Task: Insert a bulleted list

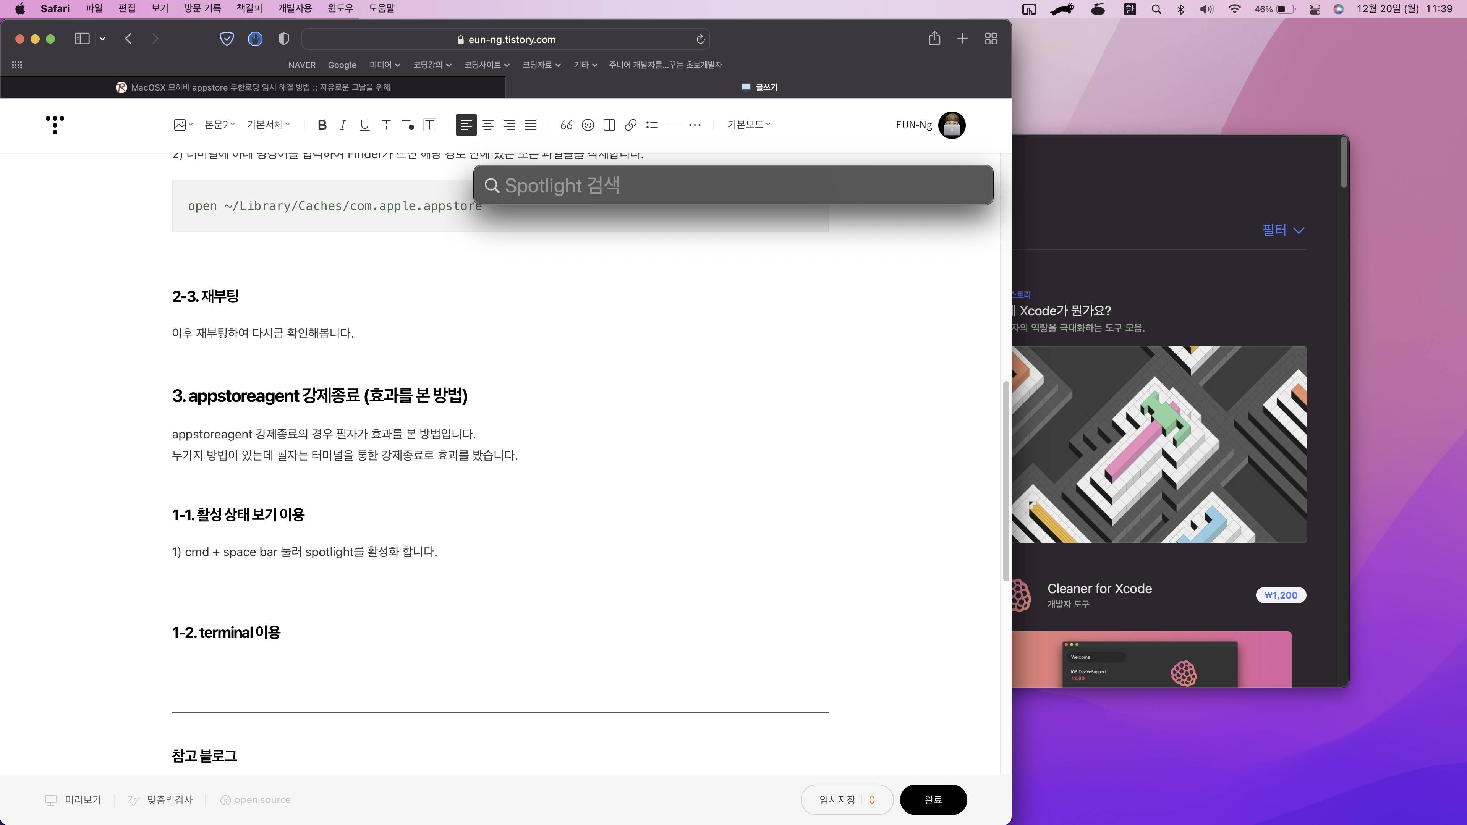Action: [651, 125]
